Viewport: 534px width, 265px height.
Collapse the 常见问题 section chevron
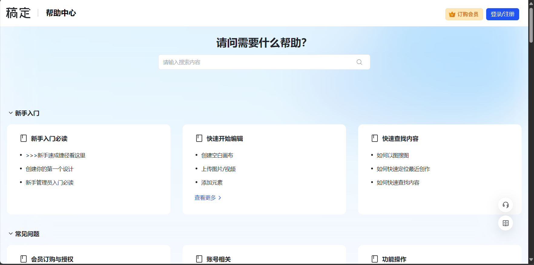(11, 234)
